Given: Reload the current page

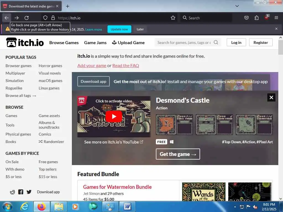Looking at the screenshot, I should pyautogui.click(x=27, y=18).
